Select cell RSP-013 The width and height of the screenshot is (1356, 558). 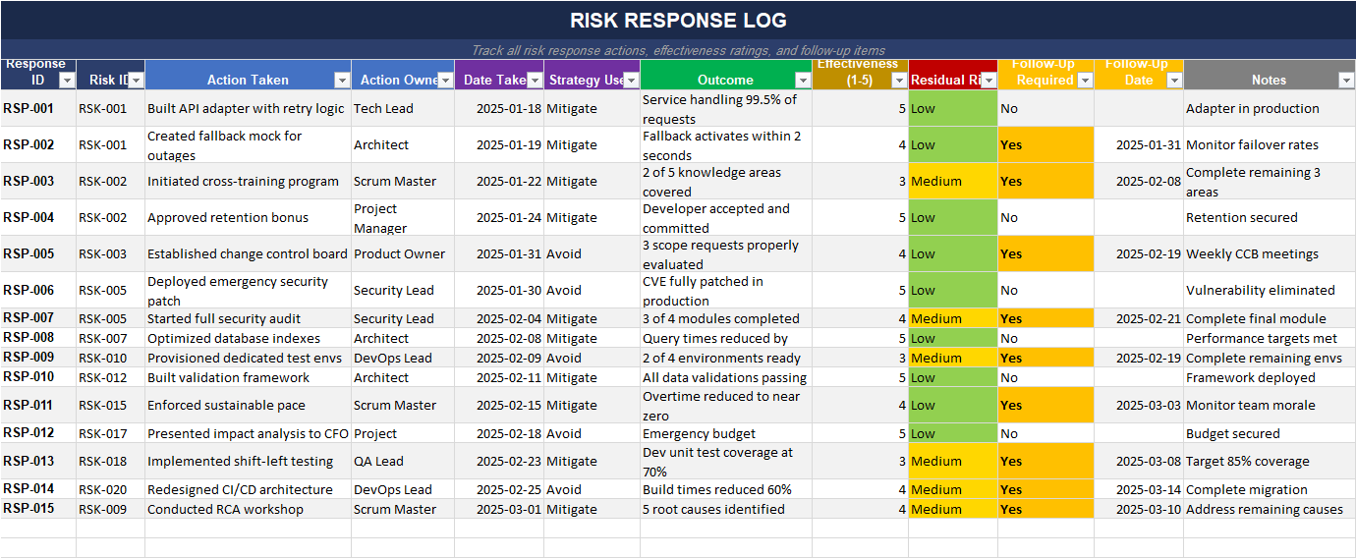[x=38, y=461]
